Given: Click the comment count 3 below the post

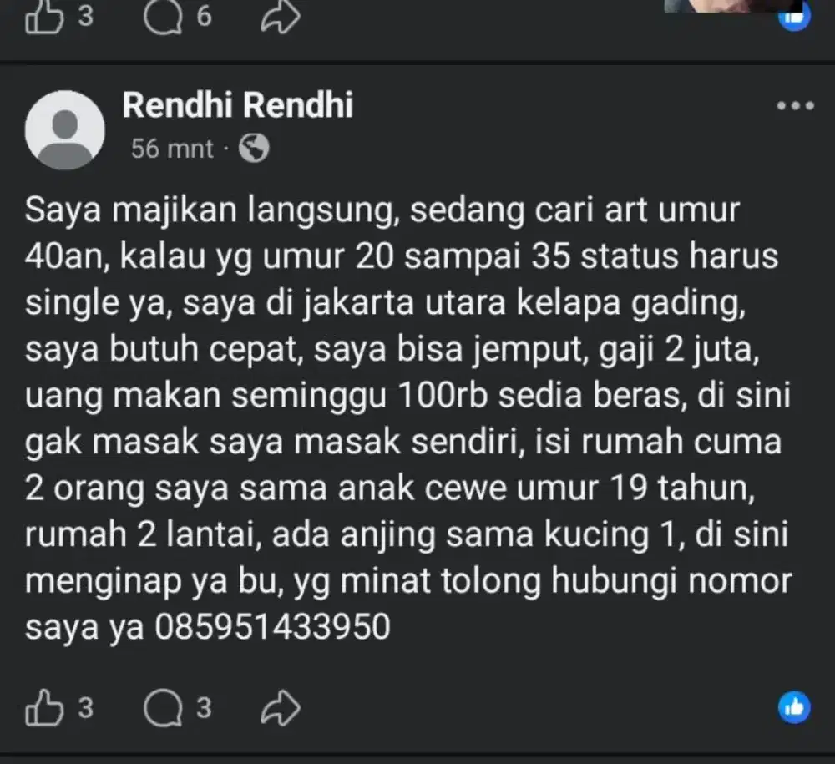Looking at the screenshot, I should 203,709.
